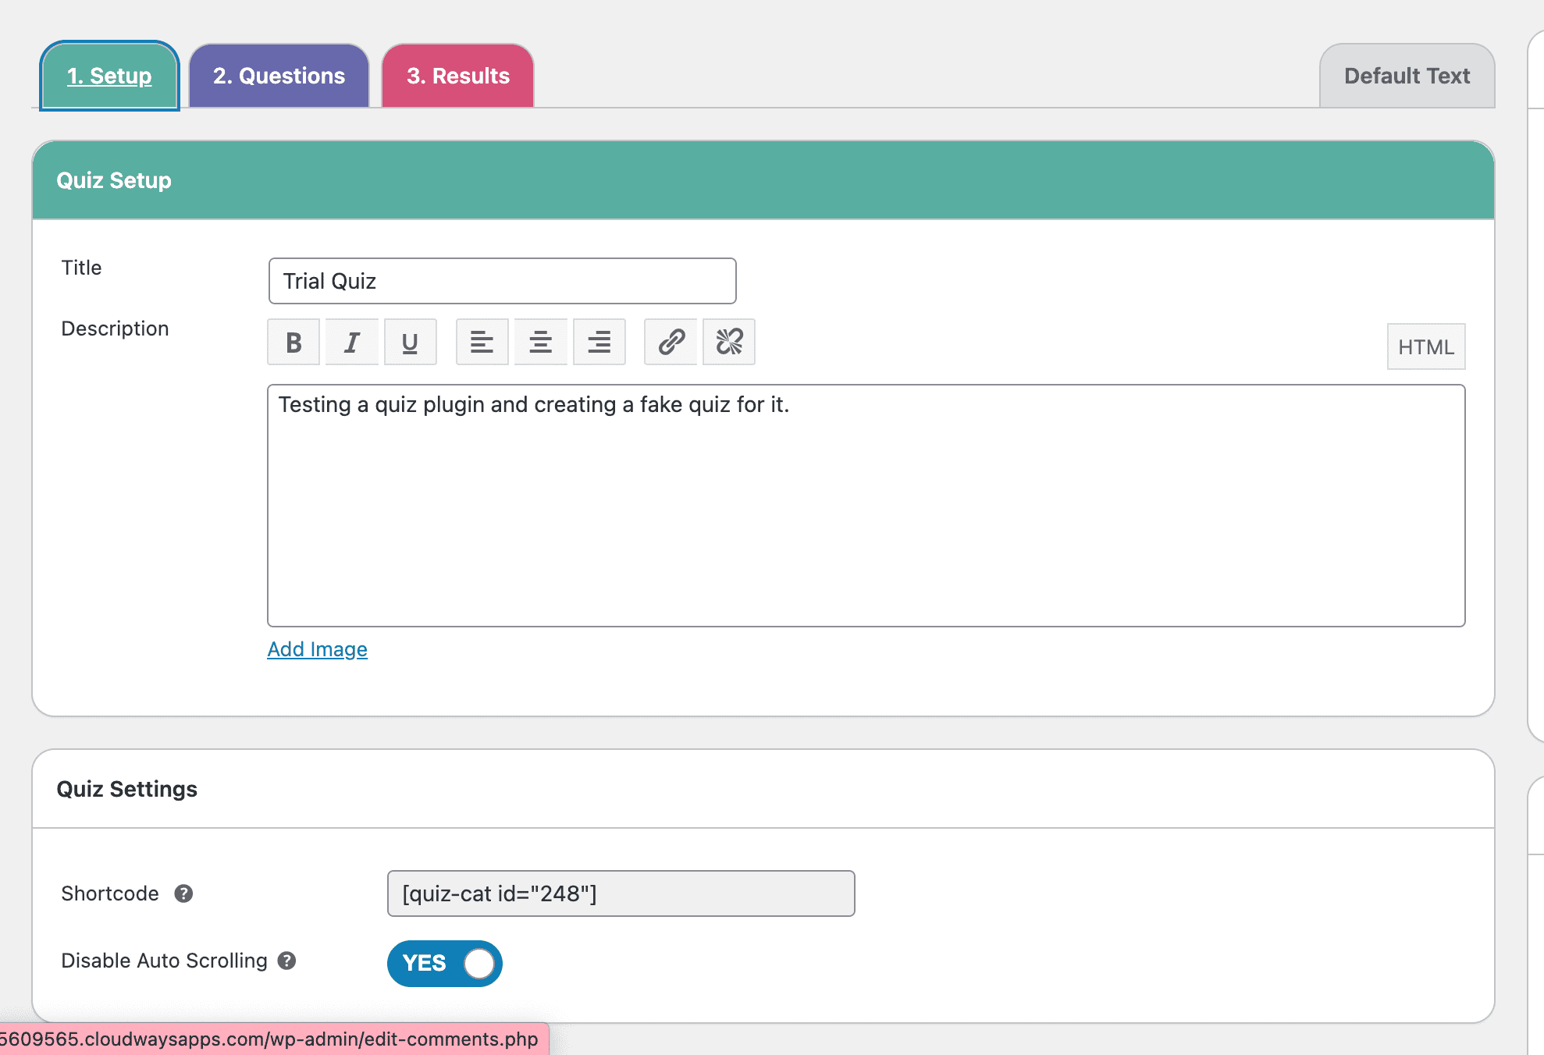Align description text left
1544x1055 pixels.
(x=482, y=342)
